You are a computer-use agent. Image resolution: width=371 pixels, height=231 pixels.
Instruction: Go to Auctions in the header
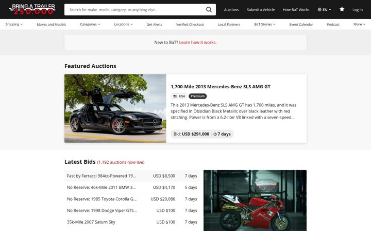pos(231,10)
